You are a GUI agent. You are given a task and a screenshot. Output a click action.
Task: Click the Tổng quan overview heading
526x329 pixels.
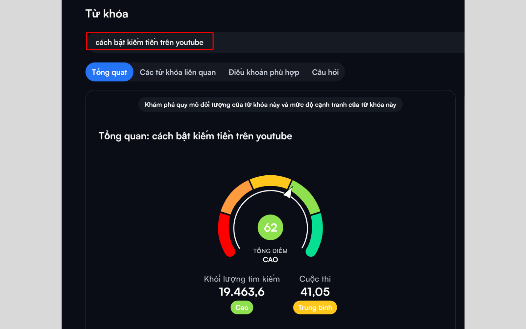pyautogui.click(x=195, y=136)
